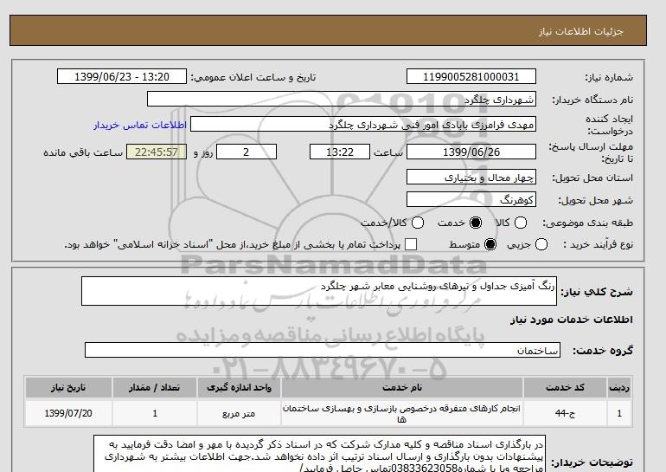Click the announcement date field 1399/06/23 - 13:20

tap(122, 77)
